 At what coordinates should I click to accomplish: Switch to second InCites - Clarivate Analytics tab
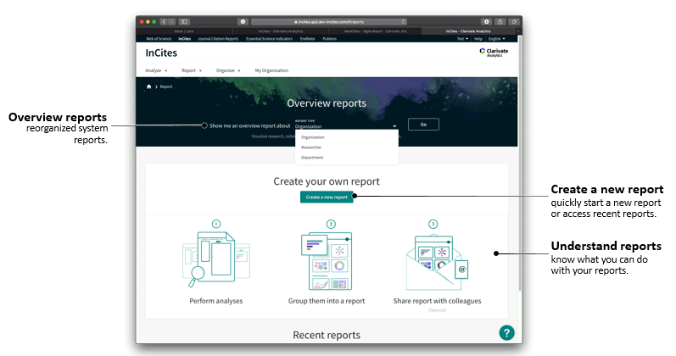coord(468,31)
